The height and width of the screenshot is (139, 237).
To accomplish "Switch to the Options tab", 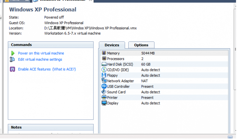I will (141, 45).
